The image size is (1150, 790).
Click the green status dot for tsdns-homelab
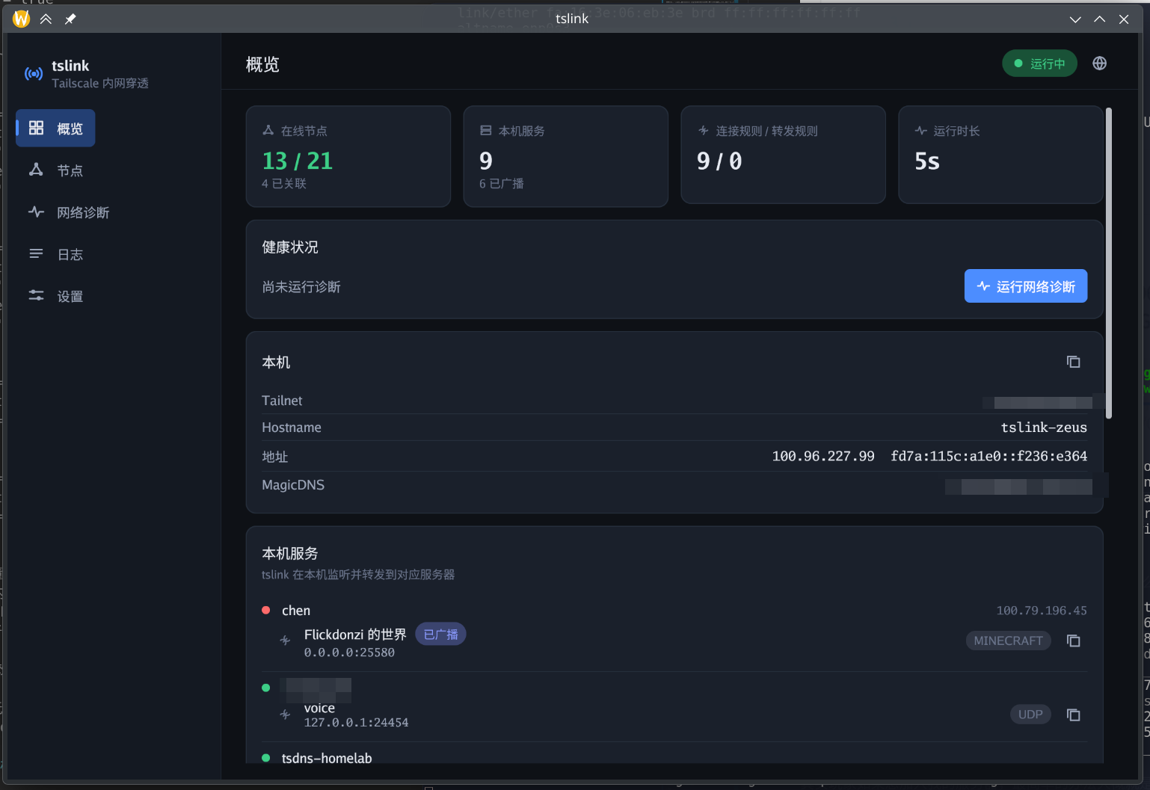pos(265,757)
